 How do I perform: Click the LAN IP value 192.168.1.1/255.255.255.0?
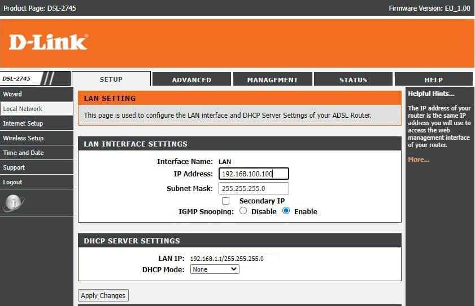click(x=227, y=259)
